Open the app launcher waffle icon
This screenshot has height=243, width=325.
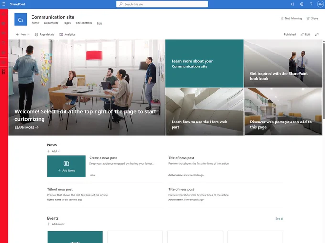tap(3, 4)
